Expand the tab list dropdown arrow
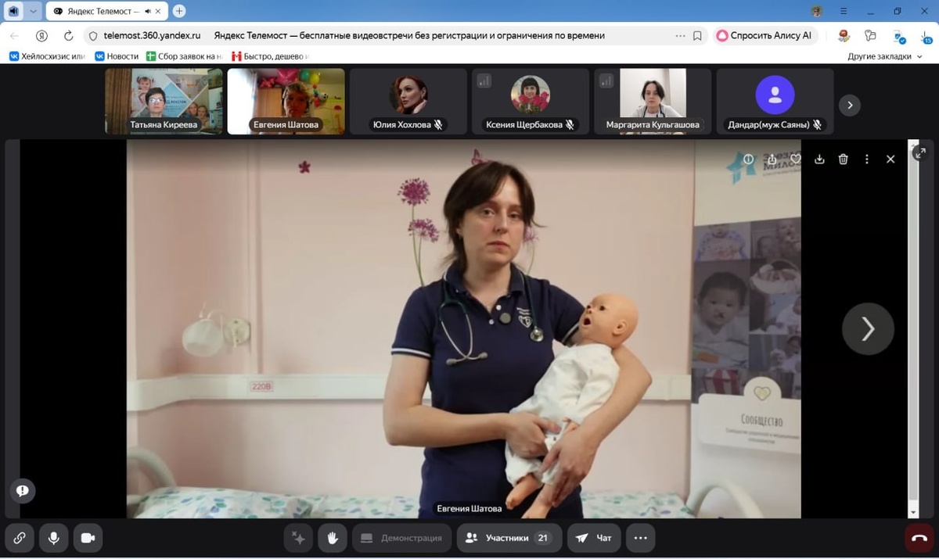Image resolution: width=939 pixels, height=559 pixels. pos(34,11)
